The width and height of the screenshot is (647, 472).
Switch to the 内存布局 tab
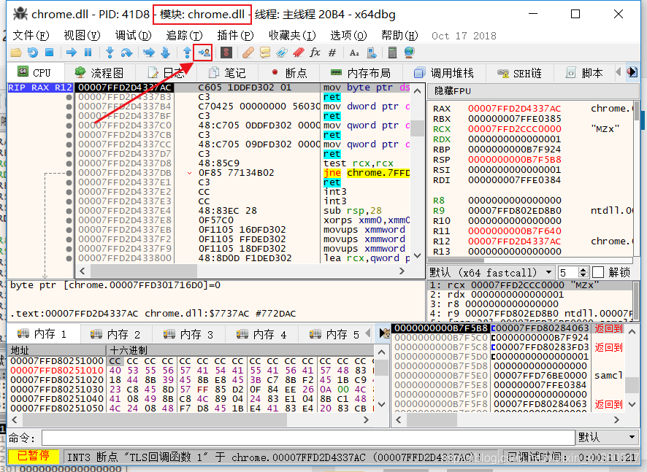pyautogui.click(x=361, y=73)
